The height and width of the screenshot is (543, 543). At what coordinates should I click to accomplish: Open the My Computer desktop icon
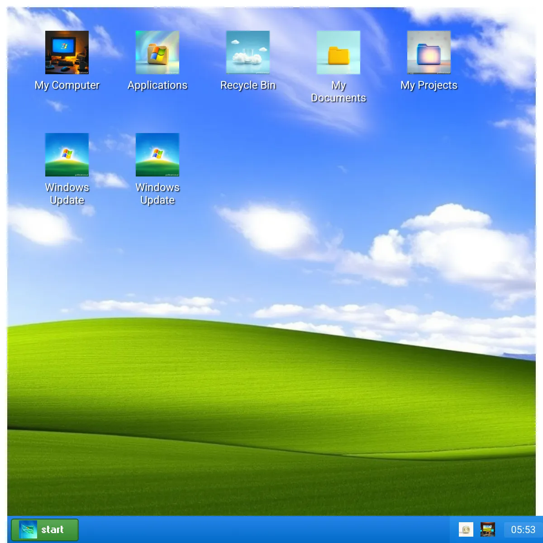click(x=67, y=52)
